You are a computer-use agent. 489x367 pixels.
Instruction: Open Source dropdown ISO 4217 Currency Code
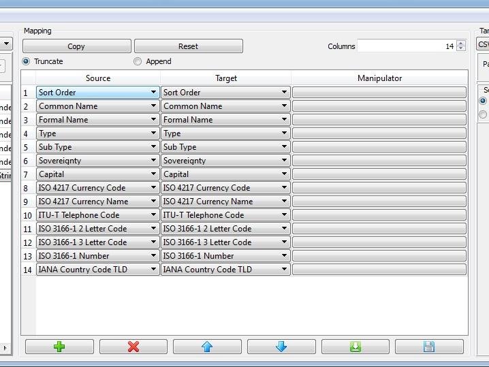pos(98,188)
